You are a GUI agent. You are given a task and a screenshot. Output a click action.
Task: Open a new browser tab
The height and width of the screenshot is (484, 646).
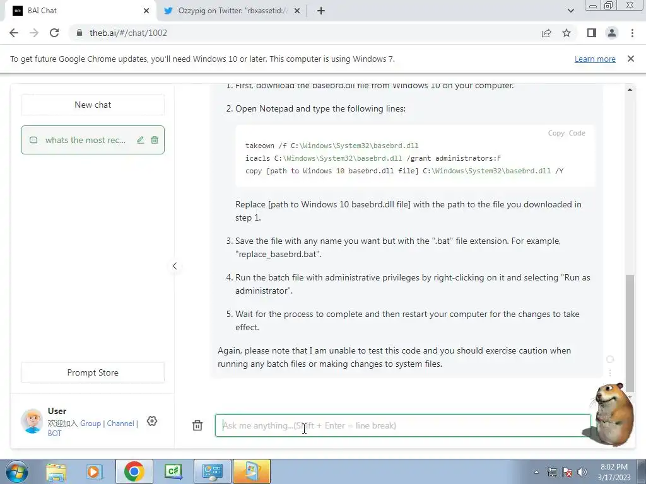click(321, 11)
